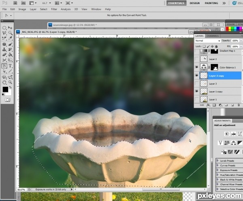
Task: Open the Select menu
Action: pos(44,9)
